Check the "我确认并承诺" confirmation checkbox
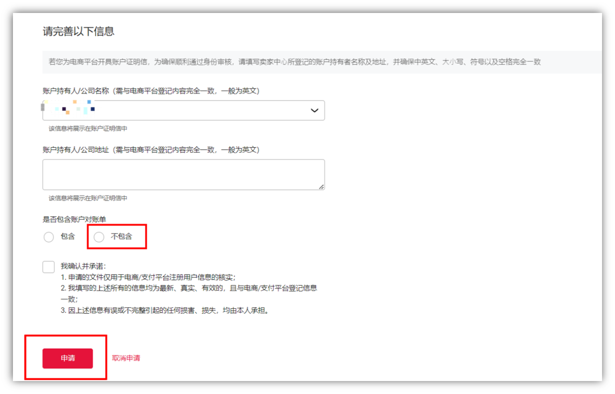Viewport: 615px width, 394px height. tap(48, 266)
